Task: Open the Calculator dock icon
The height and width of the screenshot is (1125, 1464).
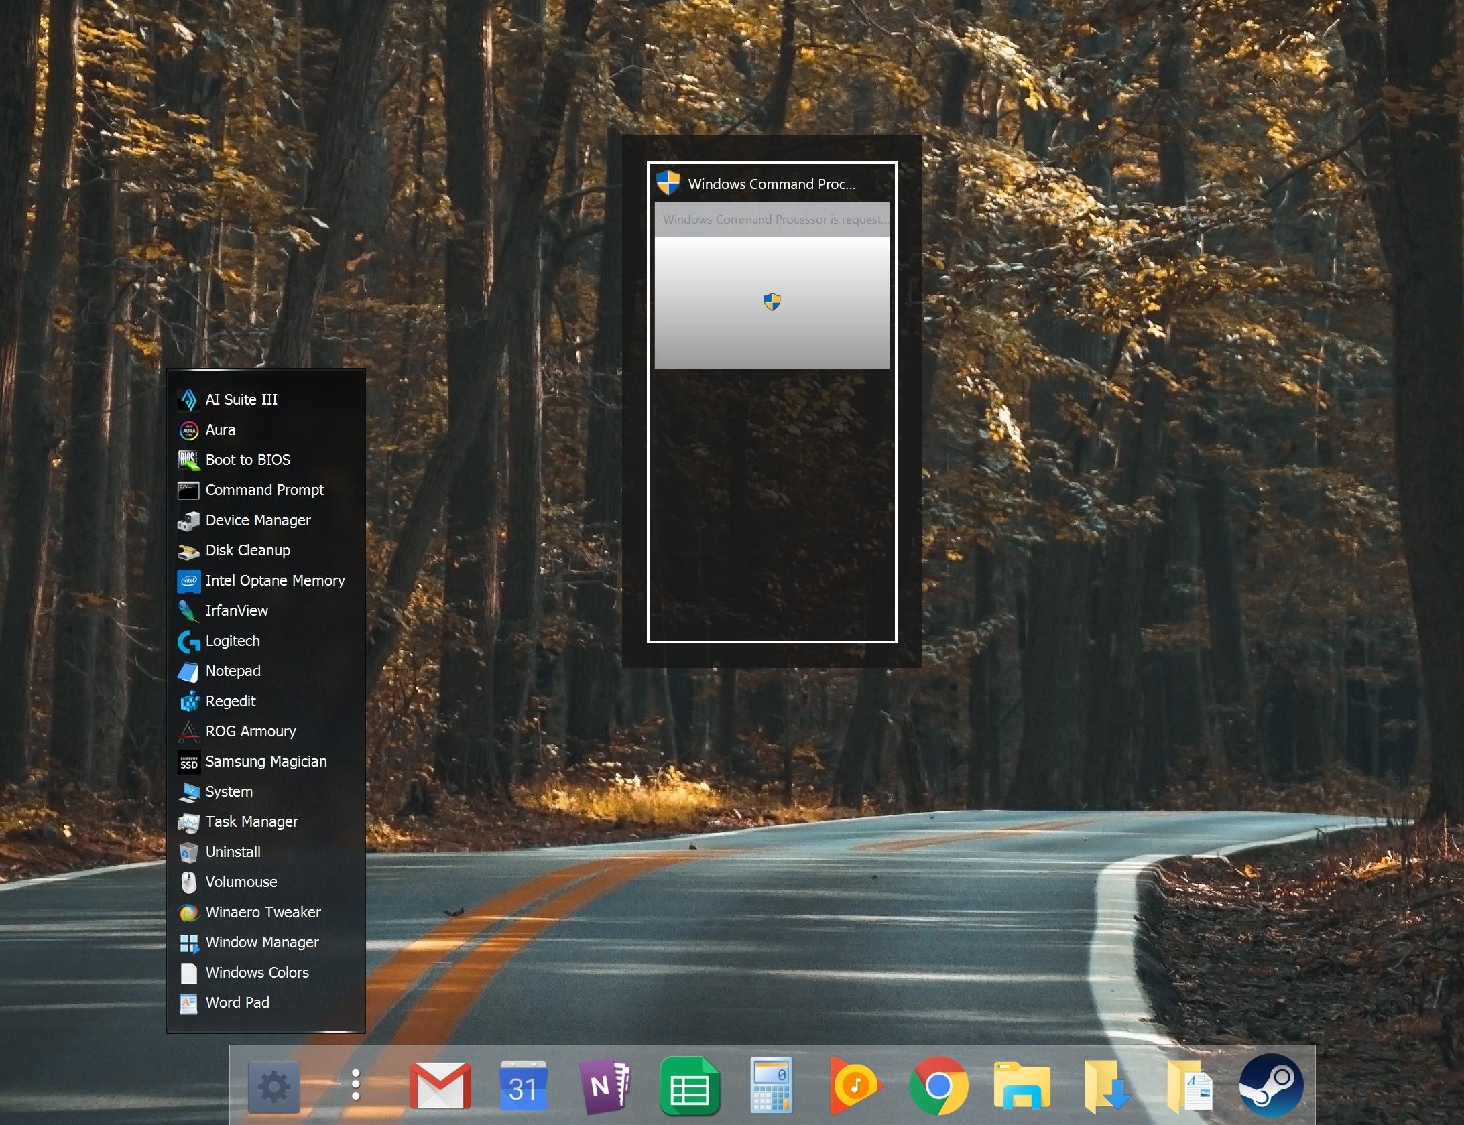Action: (x=772, y=1085)
